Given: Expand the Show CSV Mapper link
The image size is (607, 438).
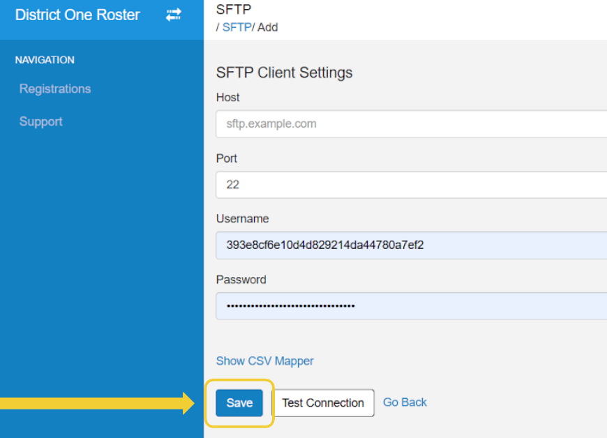Looking at the screenshot, I should point(265,361).
